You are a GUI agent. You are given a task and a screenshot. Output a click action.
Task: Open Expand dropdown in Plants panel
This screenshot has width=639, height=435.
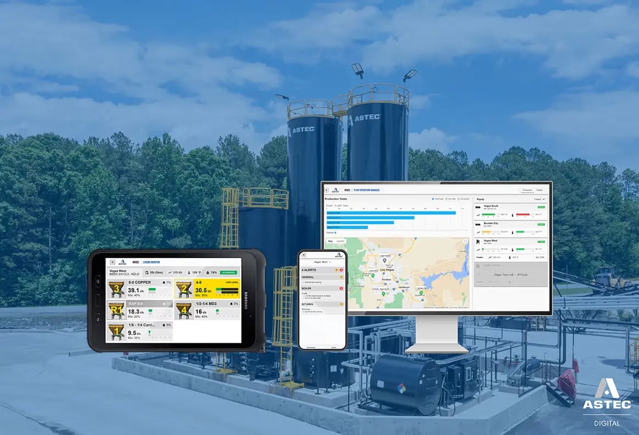[540, 199]
